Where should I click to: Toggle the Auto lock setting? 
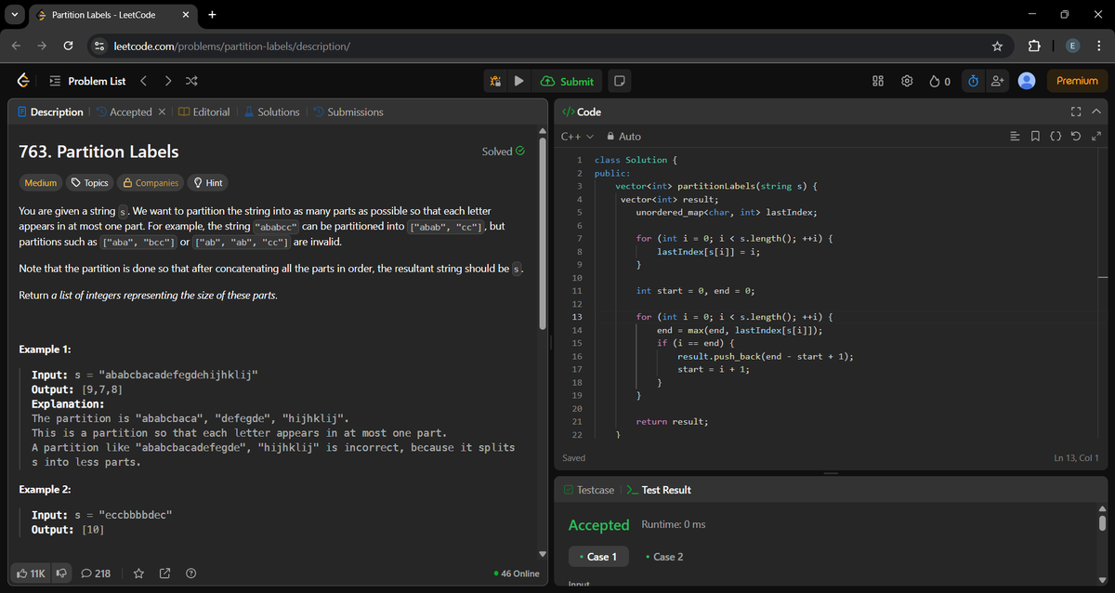pyautogui.click(x=623, y=137)
